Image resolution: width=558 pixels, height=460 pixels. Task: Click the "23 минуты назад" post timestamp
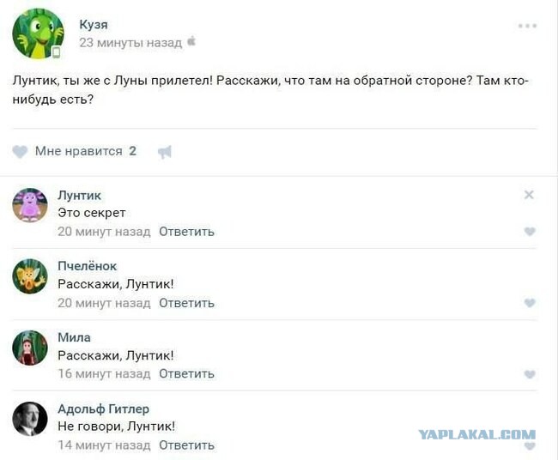(130, 42)
